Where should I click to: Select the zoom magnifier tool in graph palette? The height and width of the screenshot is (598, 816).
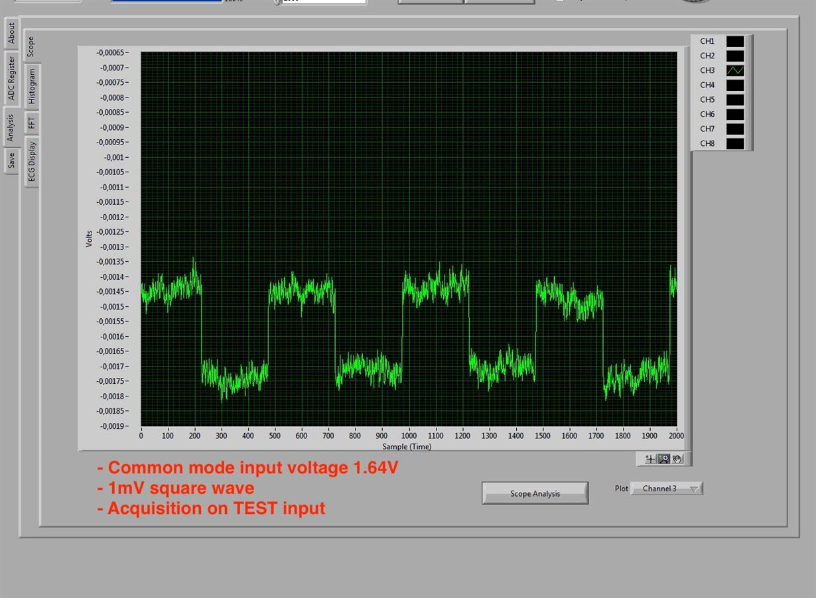[664, 459]
